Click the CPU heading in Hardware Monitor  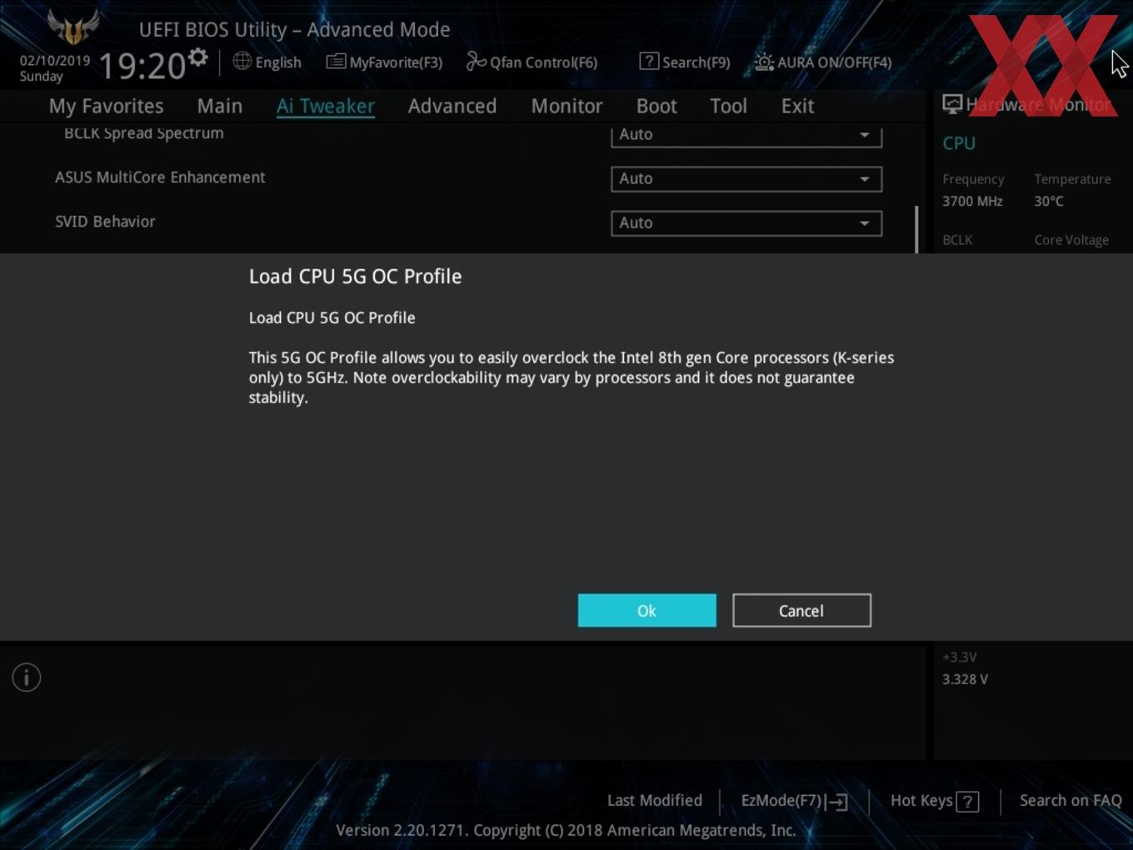[959, 143]
